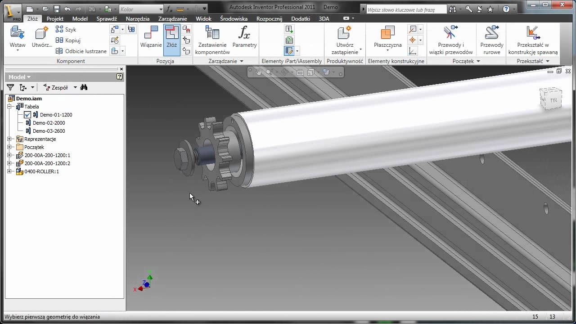
Task: Click the Utwórz component icon
Action: [41, 33]
